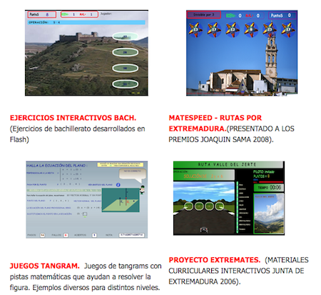Click the EJERCICIOS INTERACTIVOS BACH. link
321x295 pixels.
tap(73, 118)
